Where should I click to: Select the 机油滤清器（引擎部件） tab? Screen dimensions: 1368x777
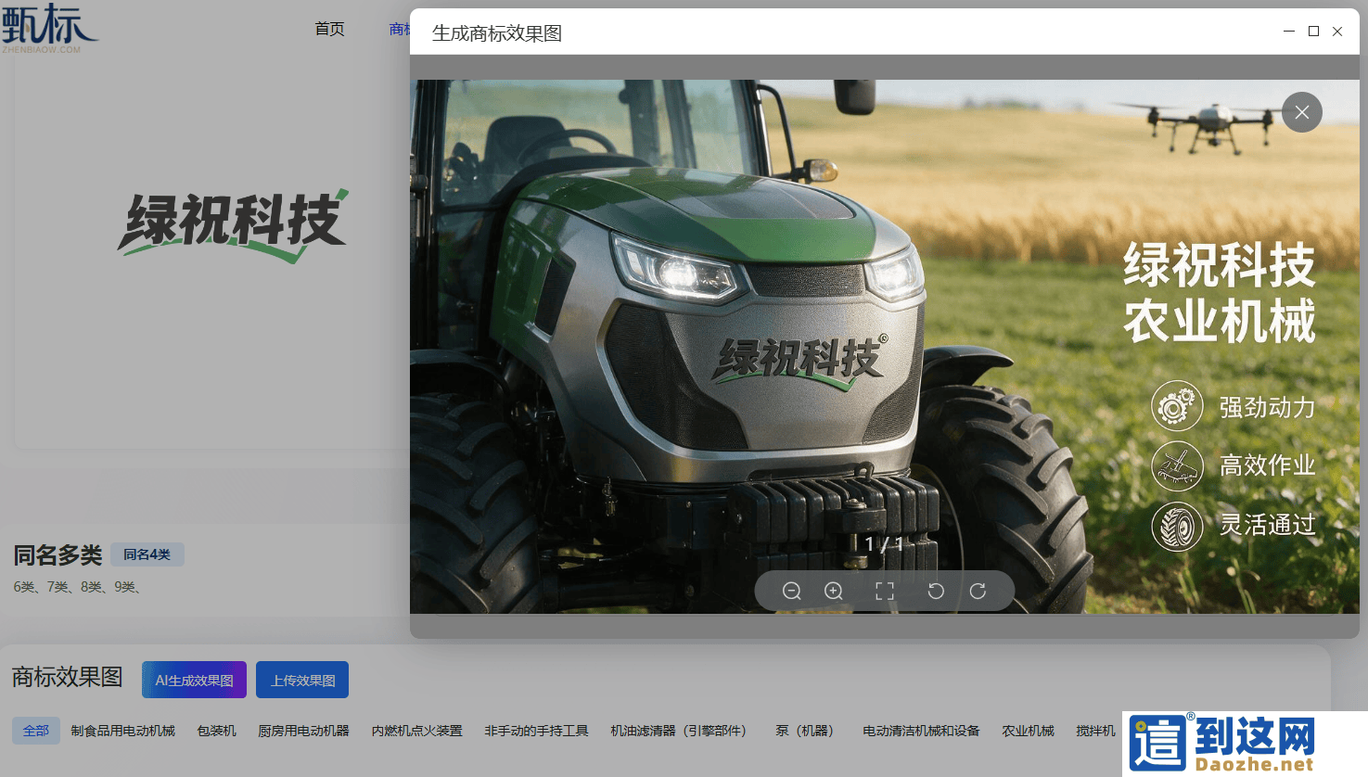tap(682, 731)
